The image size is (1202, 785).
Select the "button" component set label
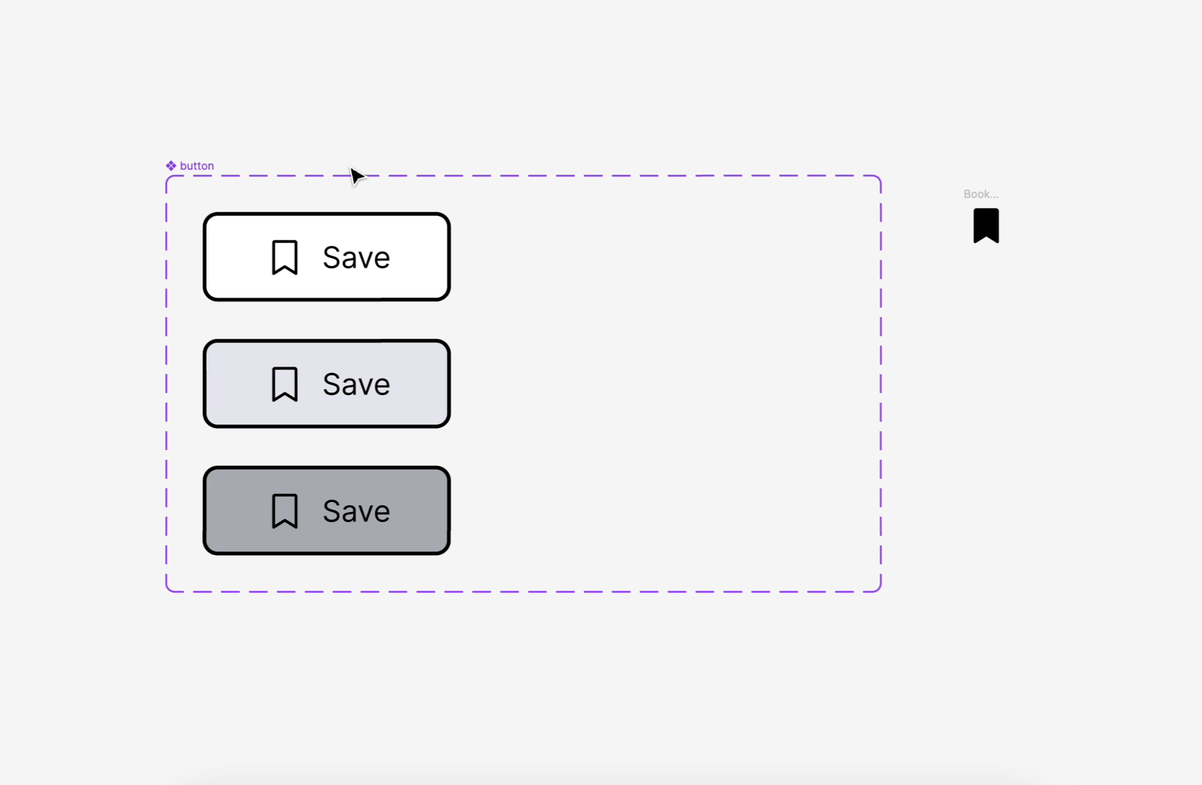[197, 166]
